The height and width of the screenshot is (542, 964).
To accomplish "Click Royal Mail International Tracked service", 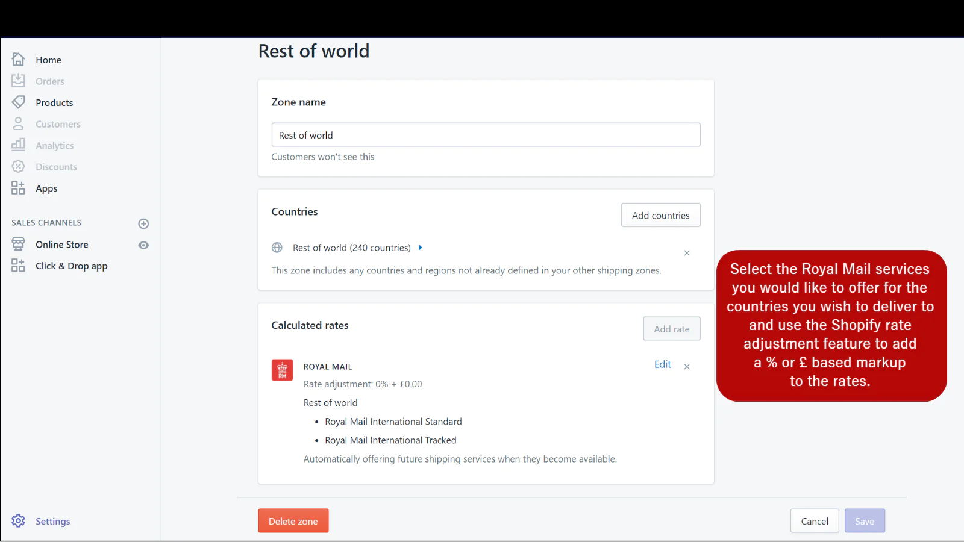I will click(x=390, y=440).
